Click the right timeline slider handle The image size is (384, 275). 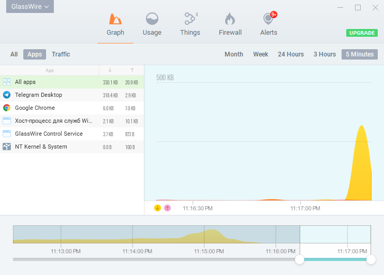pos(371,259)
